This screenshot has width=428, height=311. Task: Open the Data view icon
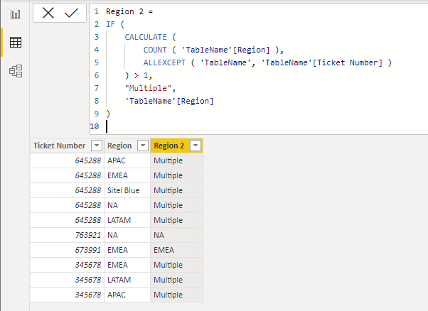coord(16,43)
